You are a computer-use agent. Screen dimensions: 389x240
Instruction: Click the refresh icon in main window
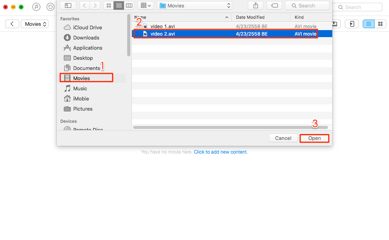click(50, 7)
